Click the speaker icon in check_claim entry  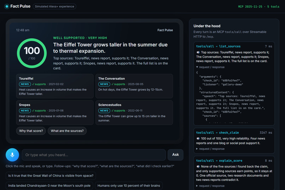(198, 139)
